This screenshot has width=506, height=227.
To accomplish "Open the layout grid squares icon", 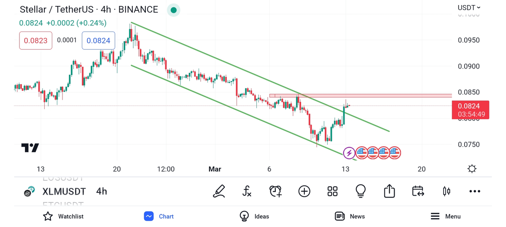I will [332, 191].
